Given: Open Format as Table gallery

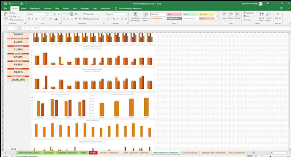Looking at the screenshot, I should point(145,17).
